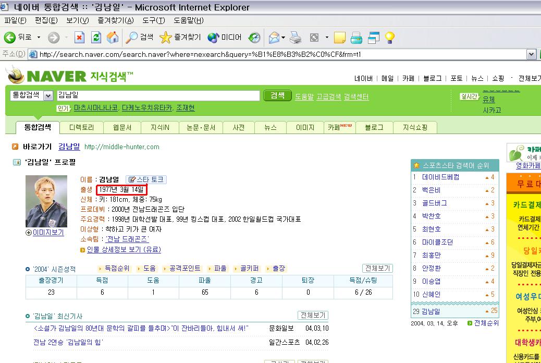
Task: Open the popular keyword 조재현 link
Action: [x=185, y=108]
